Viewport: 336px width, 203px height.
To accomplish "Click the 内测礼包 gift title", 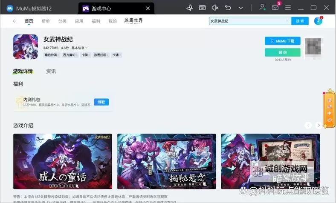I will coord(32,100).
